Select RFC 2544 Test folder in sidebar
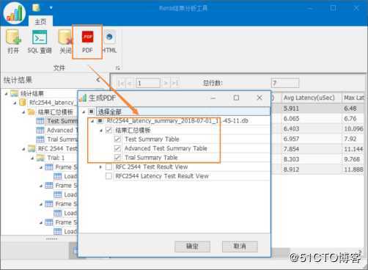 [x=58, y=148]
